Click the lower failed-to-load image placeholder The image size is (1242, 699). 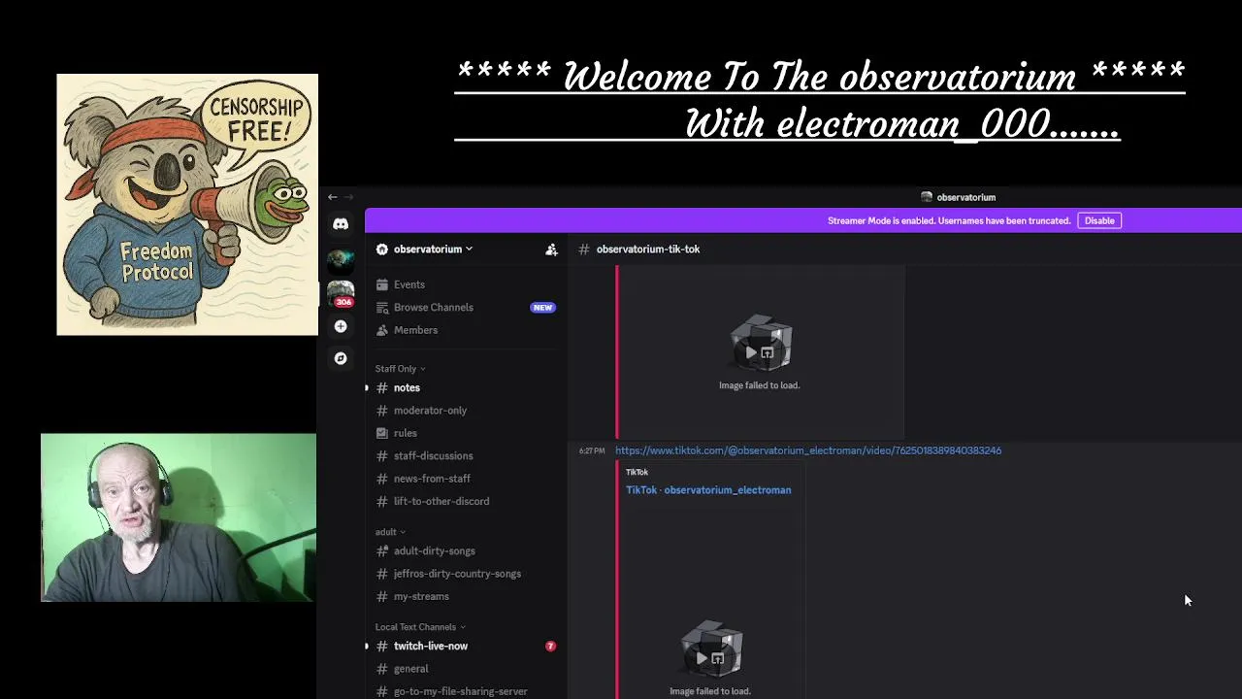tap(710, 656)
